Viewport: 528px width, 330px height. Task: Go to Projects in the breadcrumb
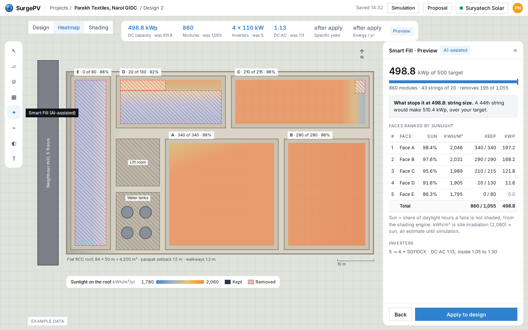coord(59,8)
